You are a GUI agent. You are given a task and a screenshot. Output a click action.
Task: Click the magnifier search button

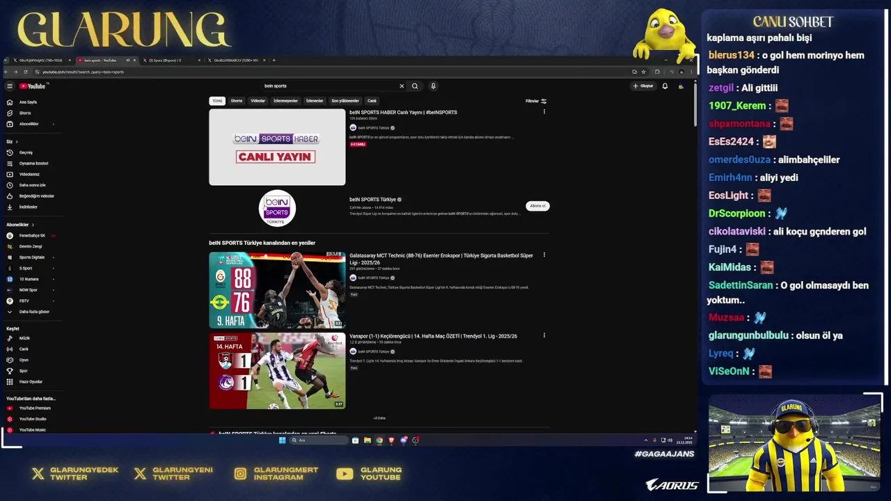415,86
